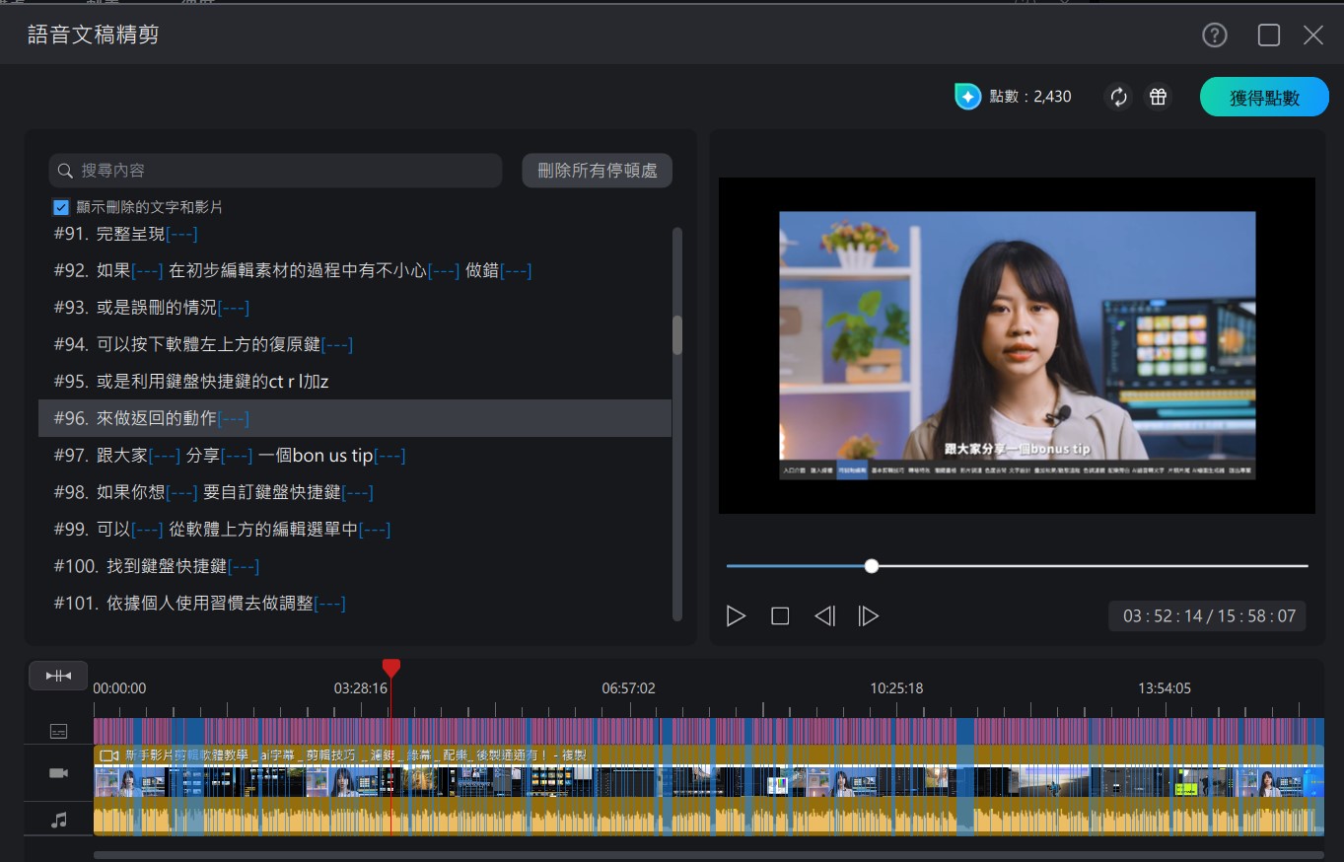Open the gift rewards icon
The width and height of the screenshot is (1344, 862).
tap(1158, 97)
